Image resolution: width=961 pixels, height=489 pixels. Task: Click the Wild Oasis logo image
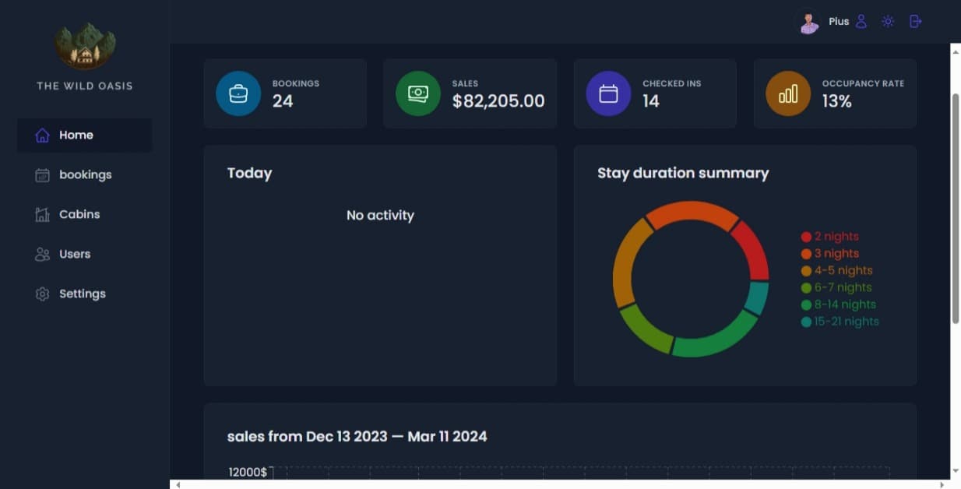point(85,45)
